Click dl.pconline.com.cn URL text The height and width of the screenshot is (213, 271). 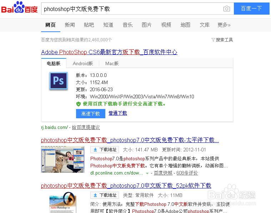tap(117, 173)
